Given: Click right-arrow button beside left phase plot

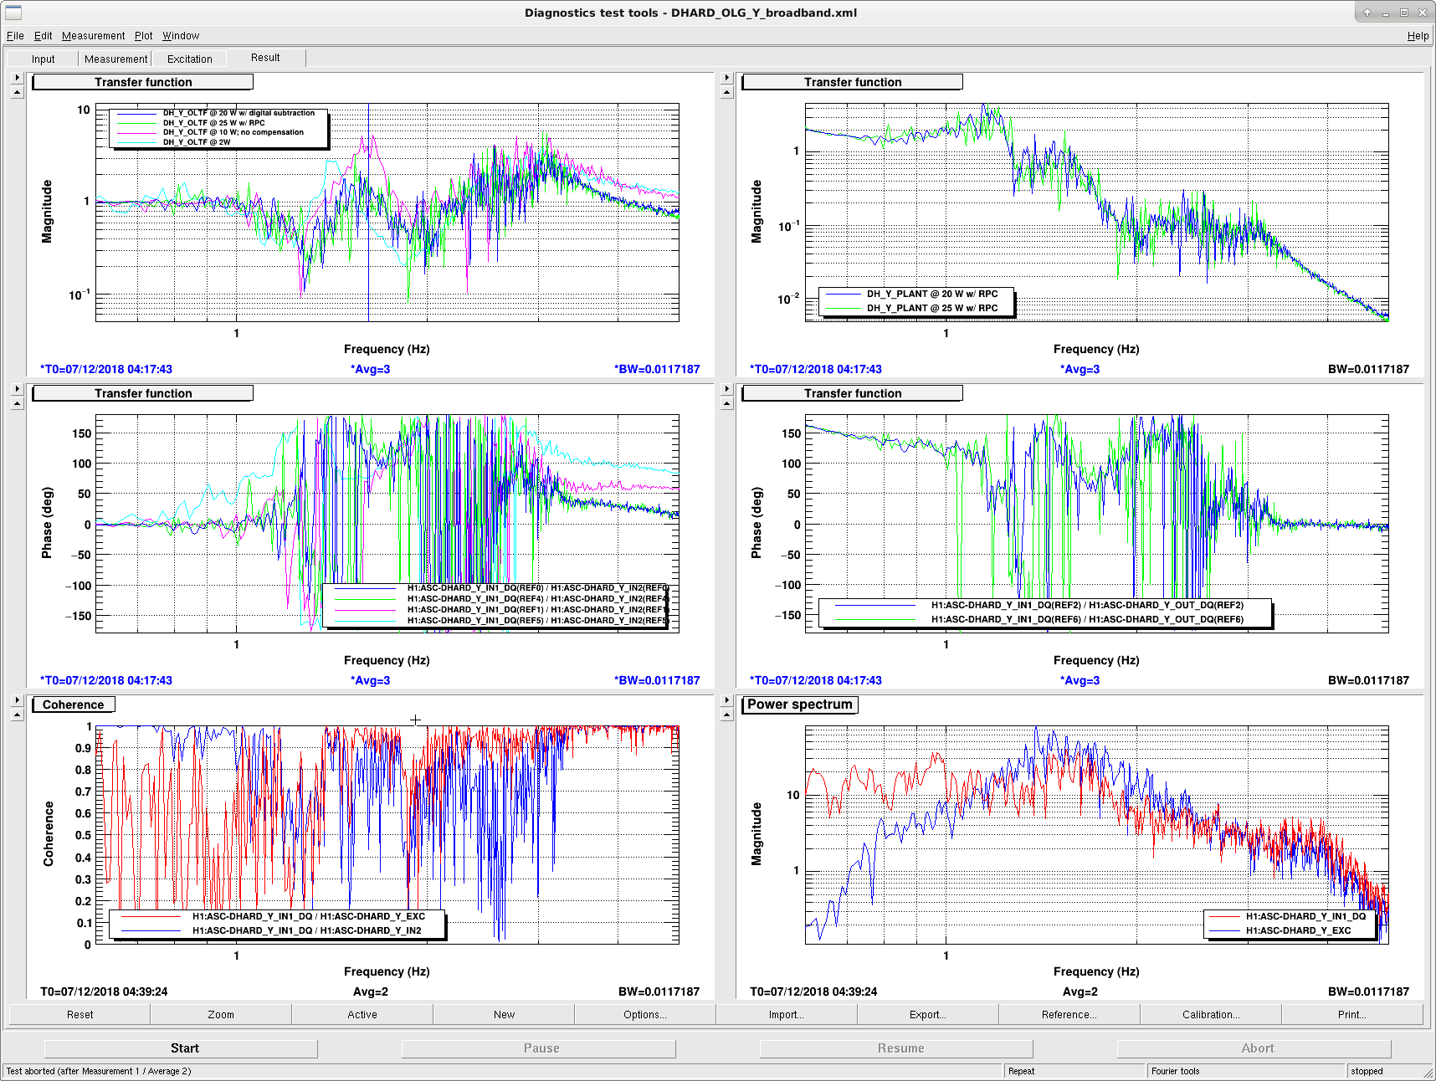Looking at the screenshot, I should pyautogui.click(x=17, y=389).
